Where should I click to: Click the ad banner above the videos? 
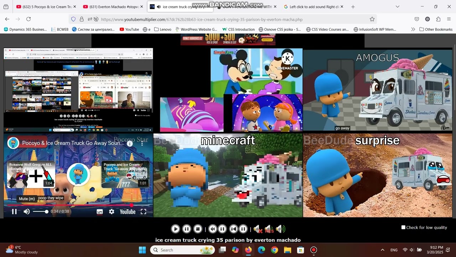(228, 39)
